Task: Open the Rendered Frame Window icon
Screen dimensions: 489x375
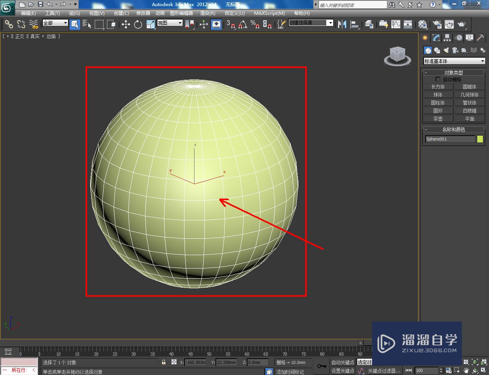Action: 449,24
